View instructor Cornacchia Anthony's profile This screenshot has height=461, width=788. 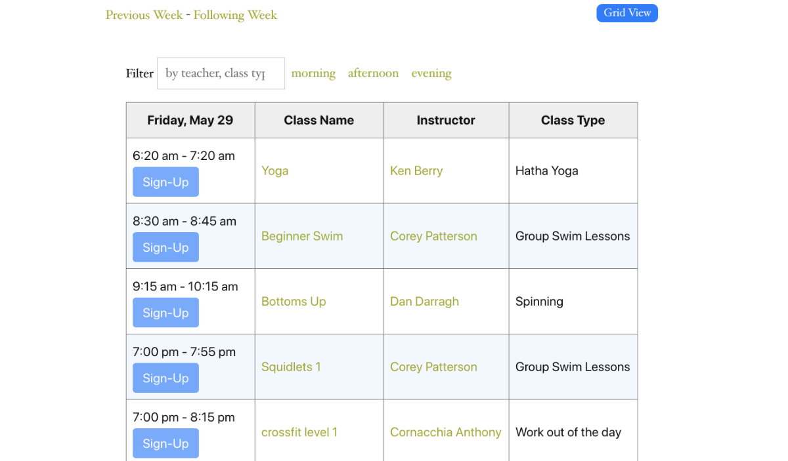(445, 432)
